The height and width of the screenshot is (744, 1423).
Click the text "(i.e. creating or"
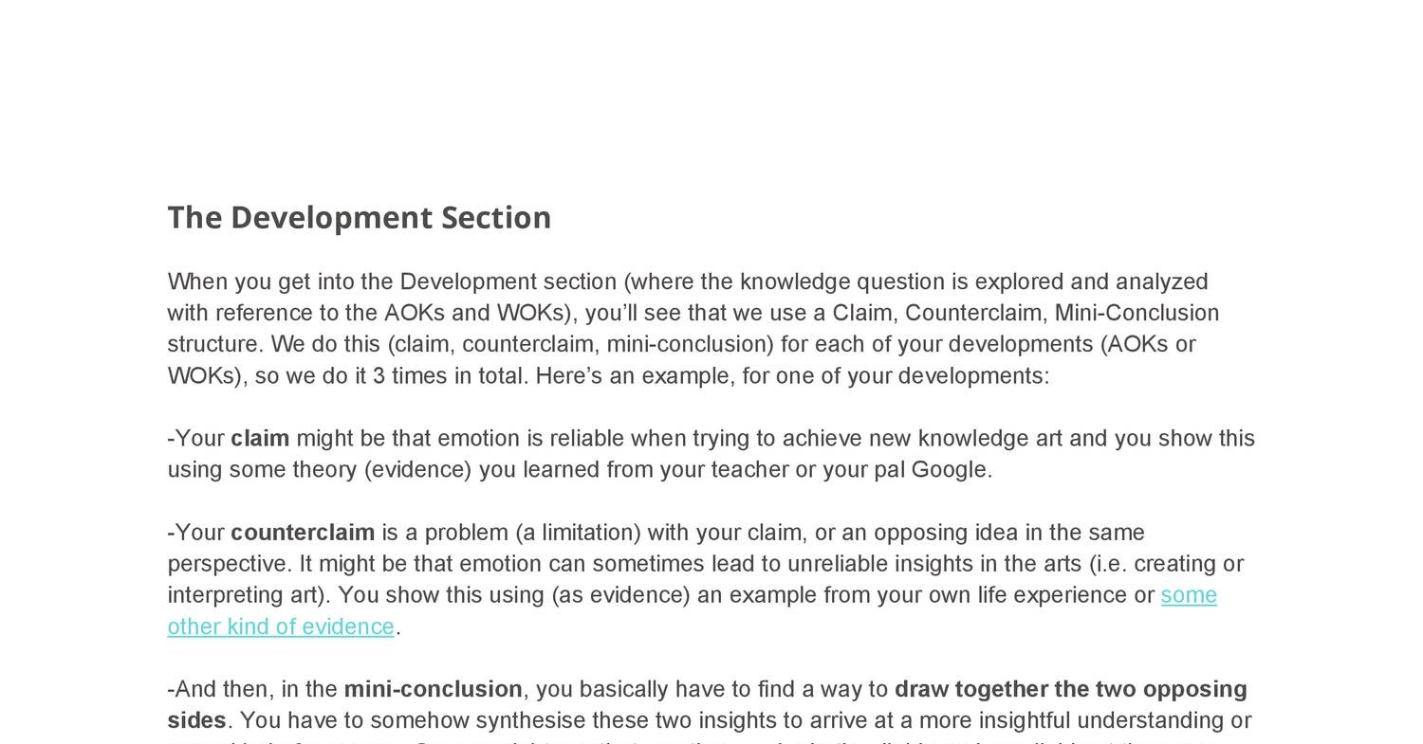click(1166, 564)
